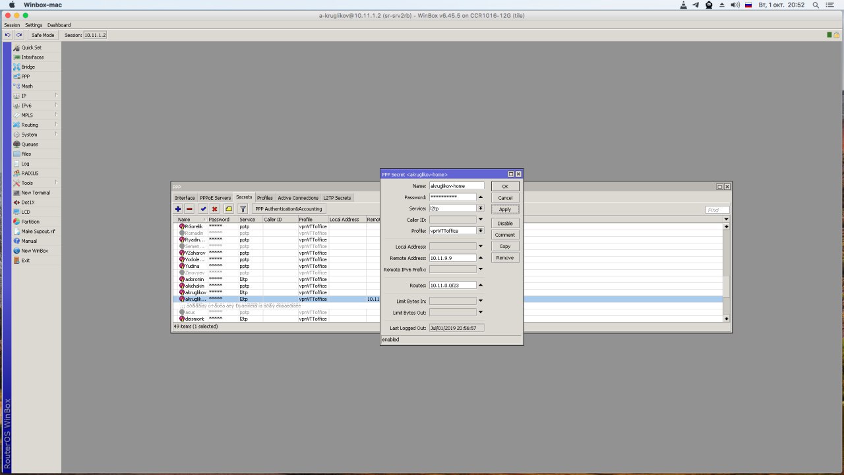Viewport: 844px width, 475px height.
Task: Collapse the Password field arrow
Action: pos(481,197)
